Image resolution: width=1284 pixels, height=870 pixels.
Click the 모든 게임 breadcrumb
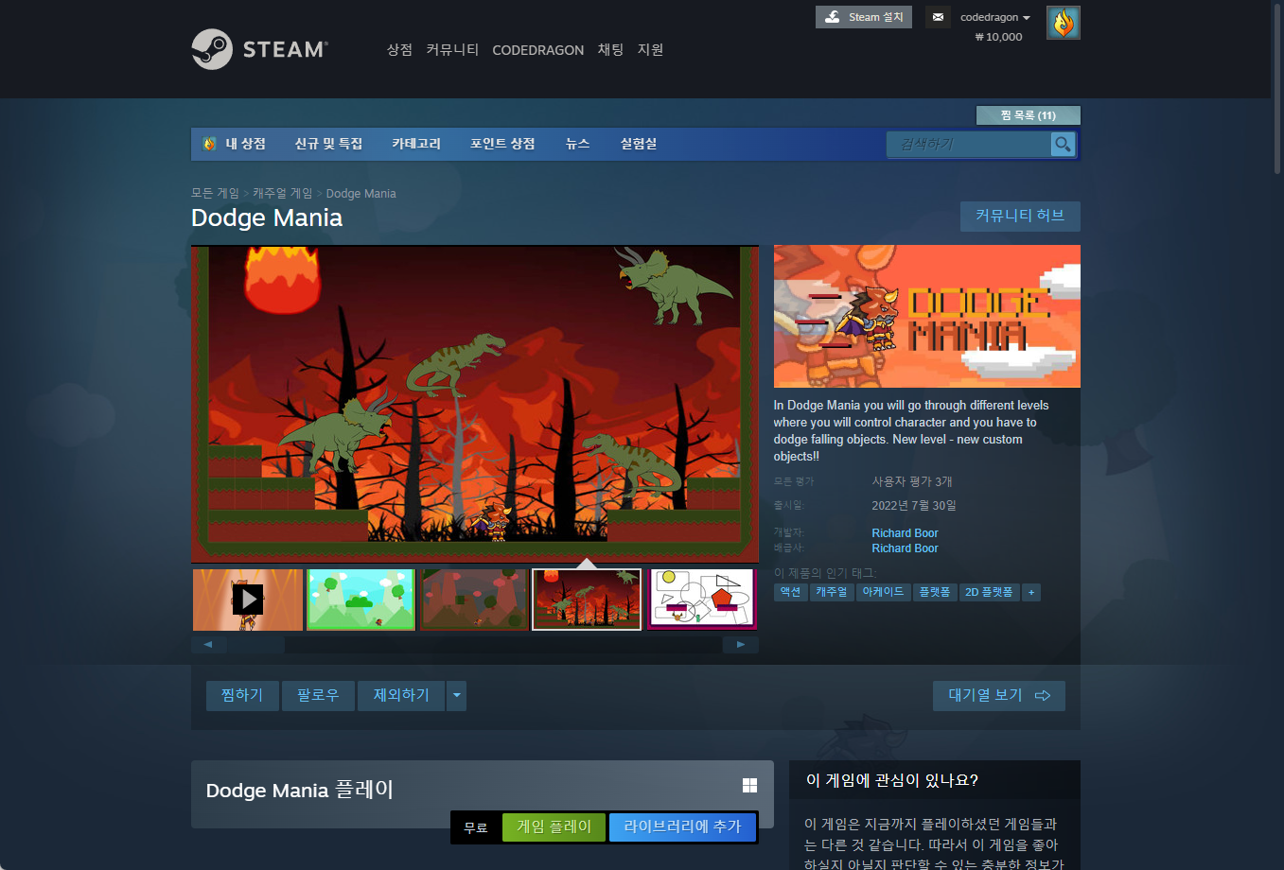[215, 193]
